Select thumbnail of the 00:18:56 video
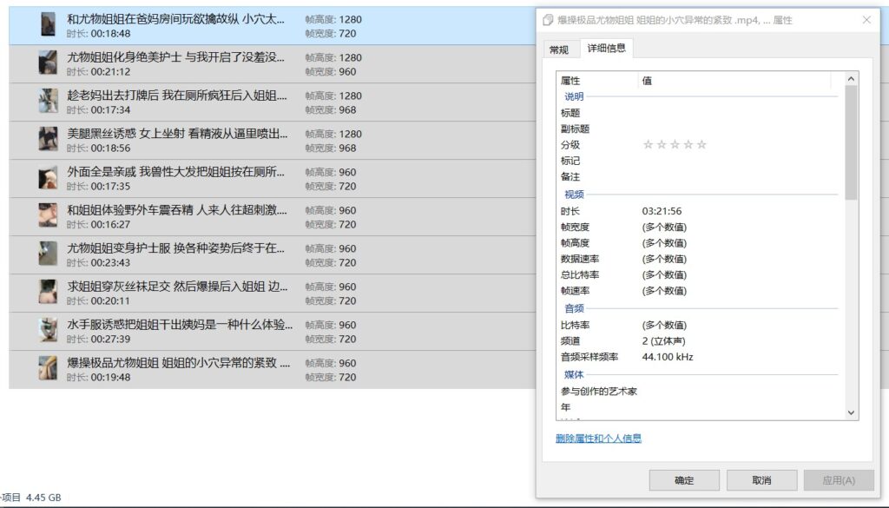 click(49, 139)
